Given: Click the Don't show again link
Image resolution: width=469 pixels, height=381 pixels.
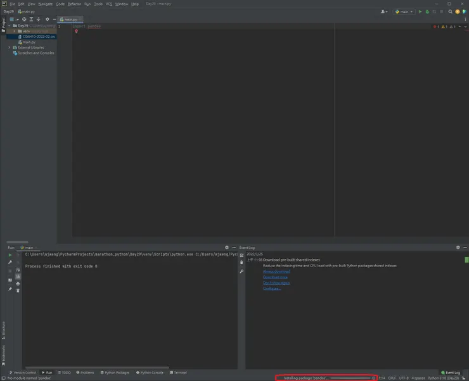Looking at the screenshot, I should pos(276,283).
